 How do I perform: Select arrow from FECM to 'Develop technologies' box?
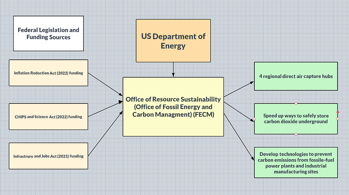(x=239, y=137)
